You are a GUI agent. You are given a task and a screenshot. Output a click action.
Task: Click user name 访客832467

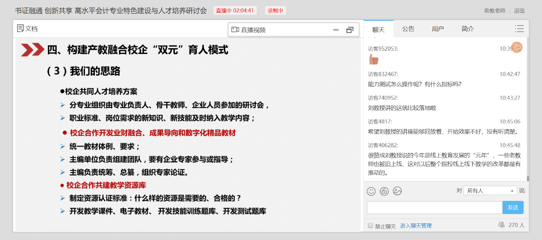[383, 74]
